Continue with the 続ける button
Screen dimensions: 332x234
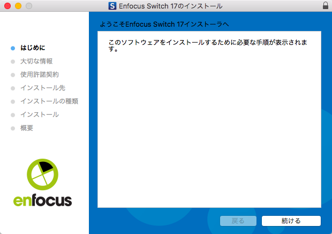point(291,221)
